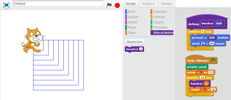The width and height of the screenshot is (231, 100).
Task: Select the dźwięk block category
Action: [131, 22]
